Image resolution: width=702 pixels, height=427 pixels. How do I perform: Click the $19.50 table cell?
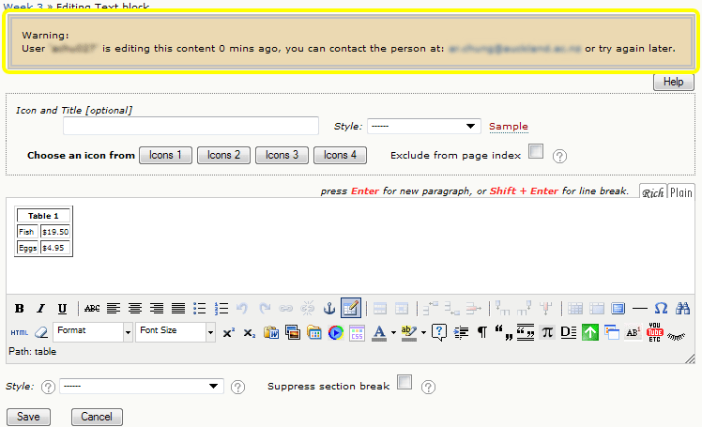click(x=55, y=232)
